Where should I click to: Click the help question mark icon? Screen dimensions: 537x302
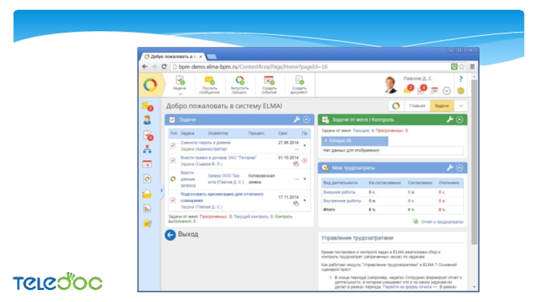pos(460,79)
